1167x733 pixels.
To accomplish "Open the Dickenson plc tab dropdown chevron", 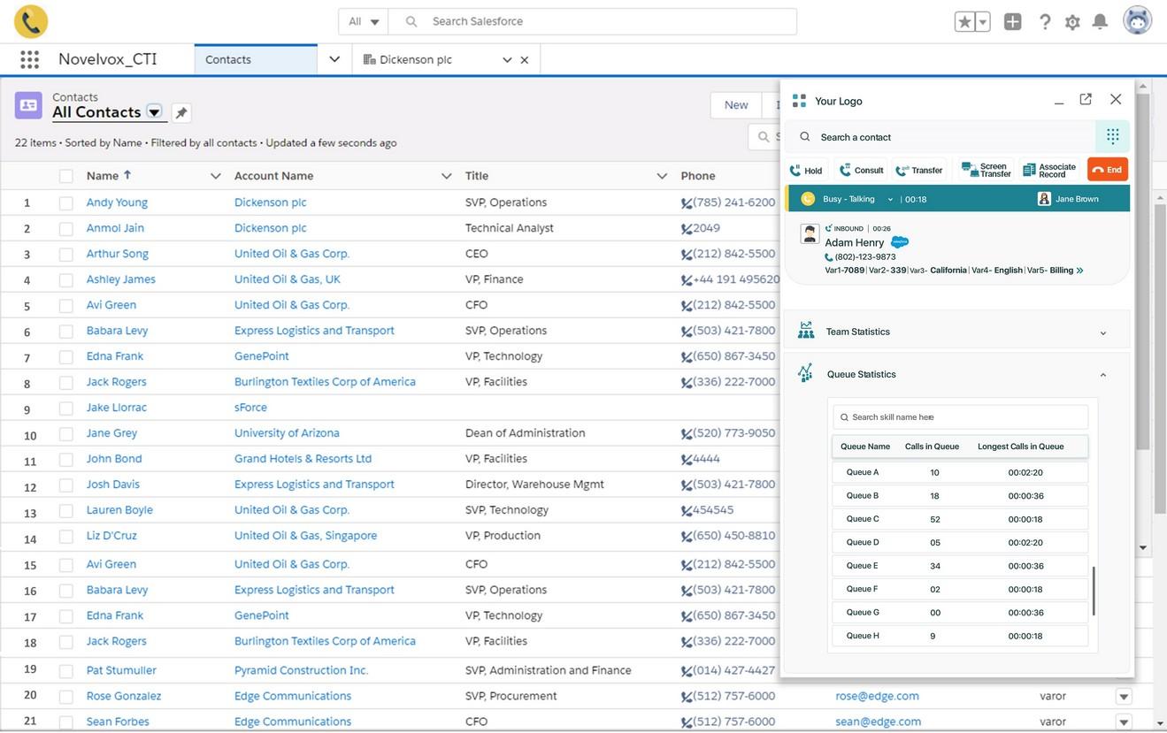I will click(507, 60).
